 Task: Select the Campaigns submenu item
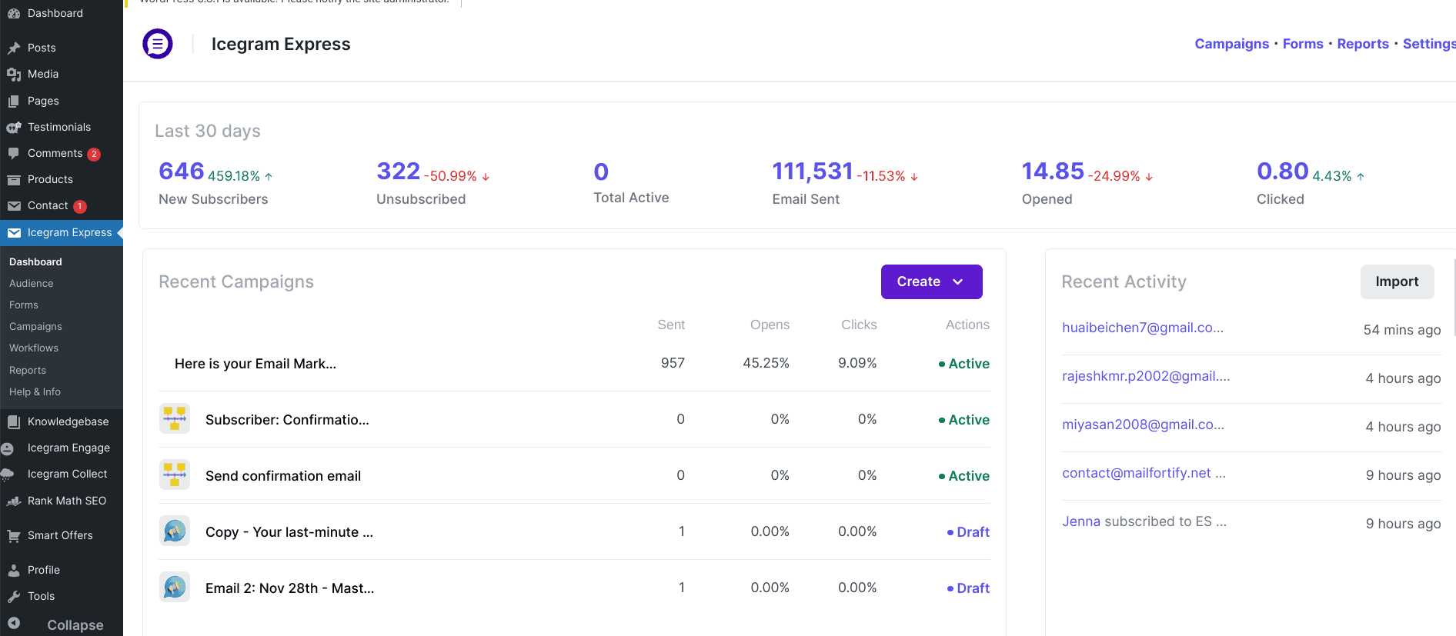(x=35, y=326)
